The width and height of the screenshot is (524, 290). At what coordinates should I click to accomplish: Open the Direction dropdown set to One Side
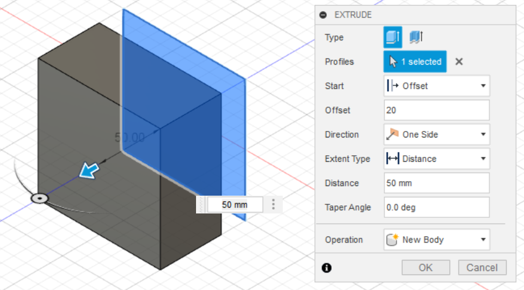(437, 134)
